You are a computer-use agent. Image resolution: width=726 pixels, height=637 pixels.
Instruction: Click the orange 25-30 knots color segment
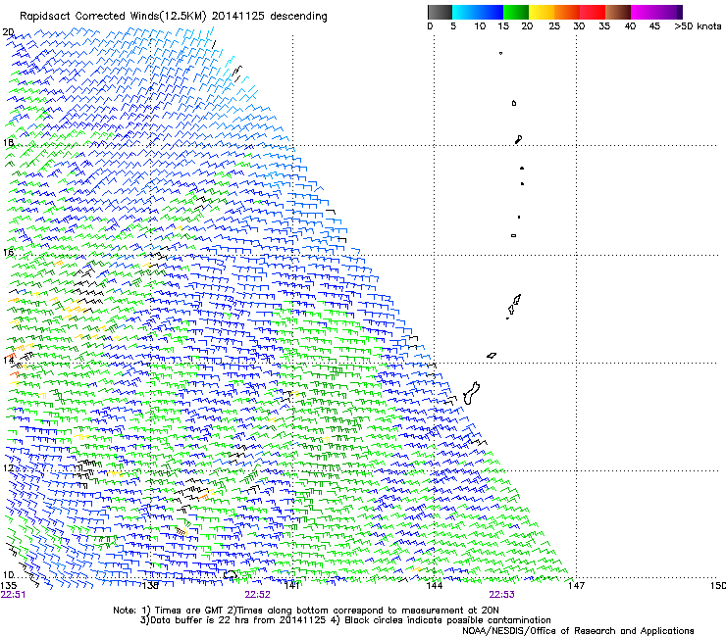click(x=567, y=12)
